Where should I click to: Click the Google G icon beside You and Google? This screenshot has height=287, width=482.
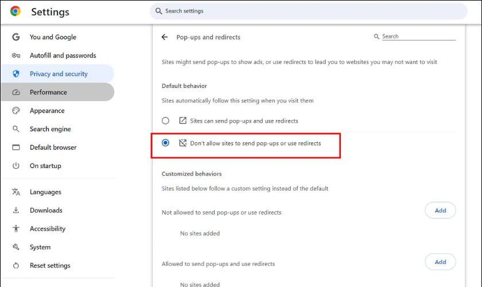point(16,37)
